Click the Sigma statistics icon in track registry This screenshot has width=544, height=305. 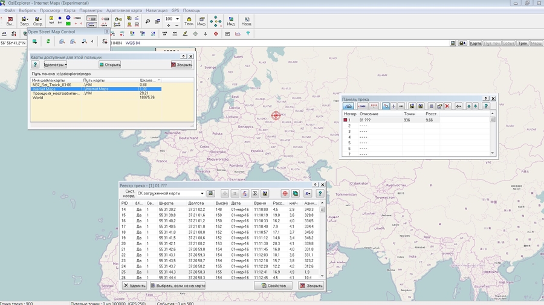[255, 193]
